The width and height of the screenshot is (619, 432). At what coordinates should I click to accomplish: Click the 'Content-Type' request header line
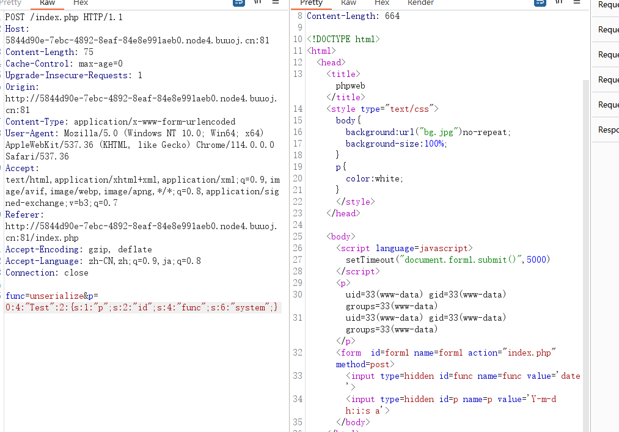[x=120, y=122]
